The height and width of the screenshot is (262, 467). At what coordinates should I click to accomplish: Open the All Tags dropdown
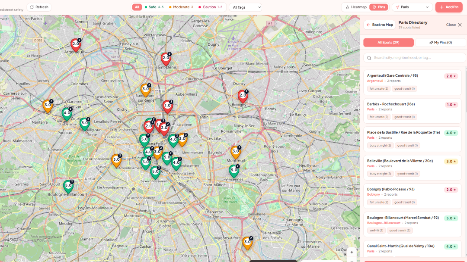[x=246, y=7]
